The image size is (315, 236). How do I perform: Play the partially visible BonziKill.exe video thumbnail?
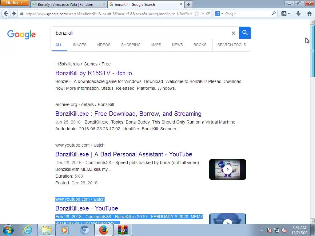point(227,218)
